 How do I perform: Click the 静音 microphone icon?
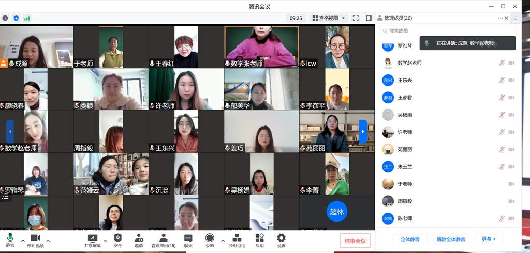10,238
